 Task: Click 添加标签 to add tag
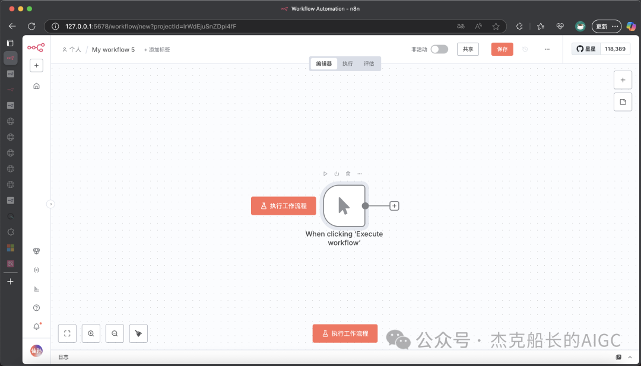click(157, 49)
